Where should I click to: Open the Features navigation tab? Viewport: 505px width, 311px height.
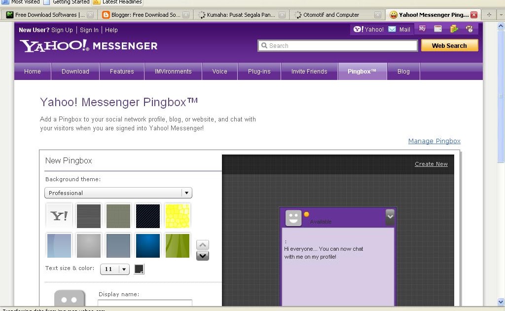coord(122,71)
